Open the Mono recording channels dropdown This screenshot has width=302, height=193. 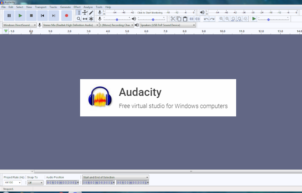tap(117, 25)
